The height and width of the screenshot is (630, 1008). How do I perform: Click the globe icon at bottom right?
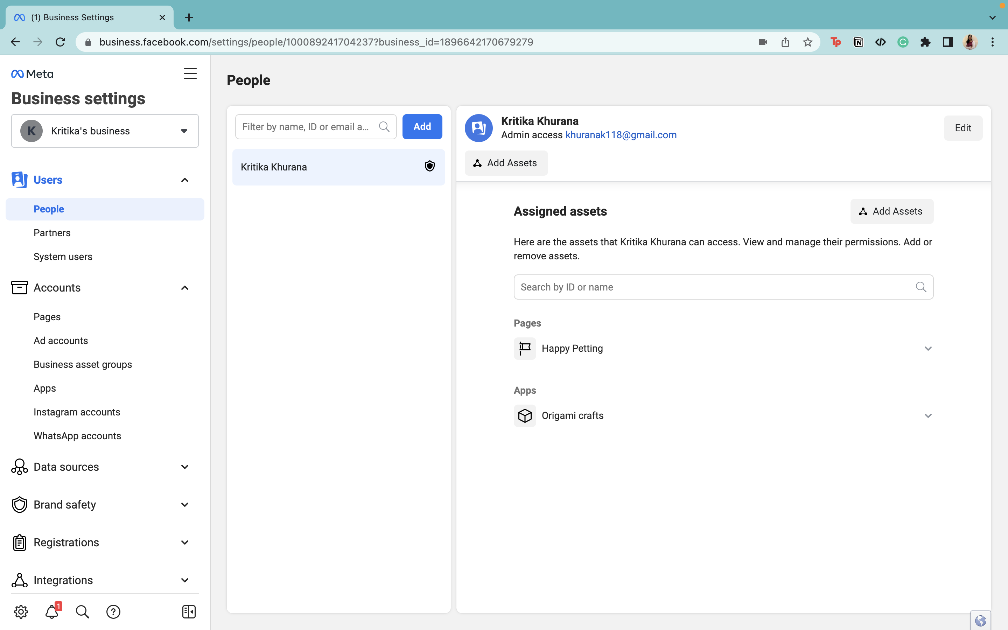click(x=980, y=621)
